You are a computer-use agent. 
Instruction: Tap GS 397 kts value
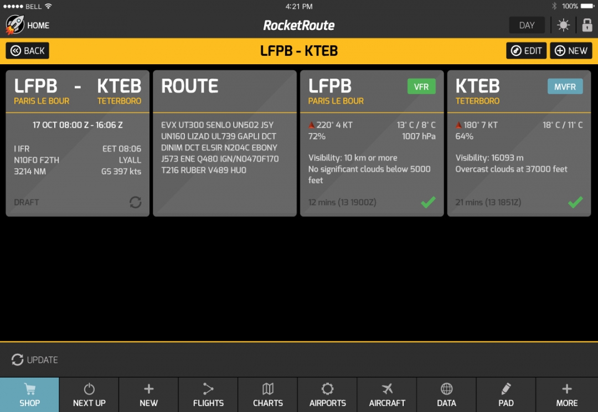coord(121,172)
